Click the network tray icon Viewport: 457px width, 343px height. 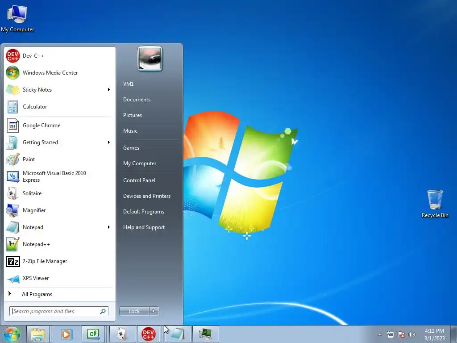point(390,335)
